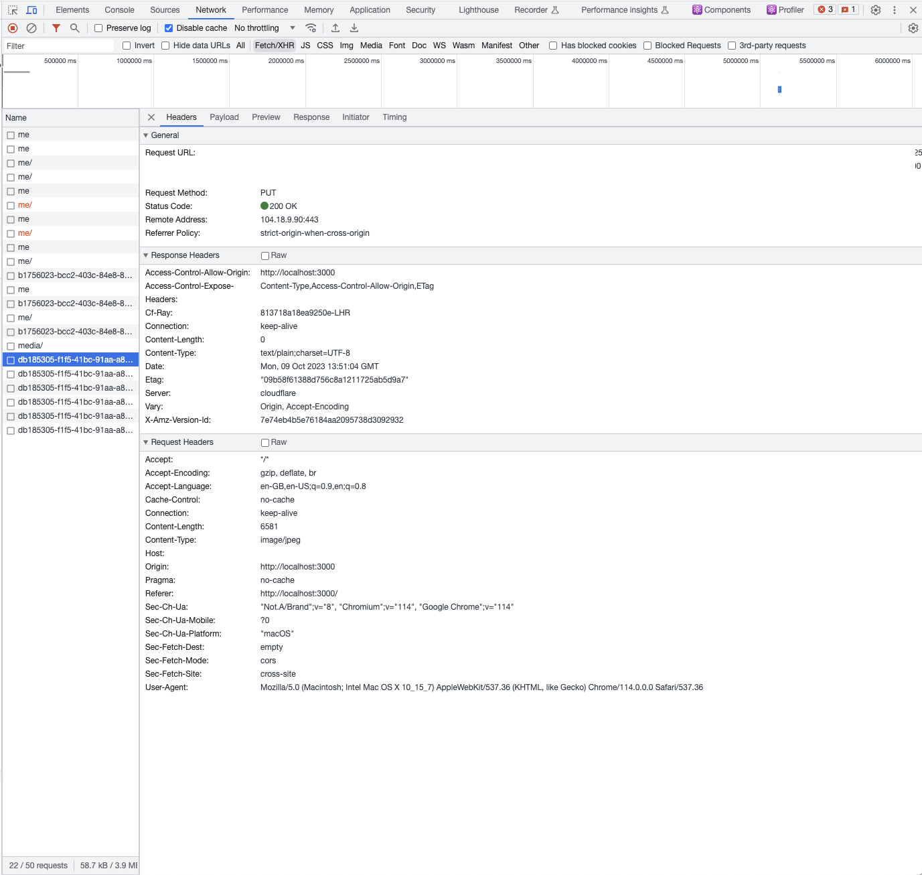Image resolution: width=922 pixels, height=875 pixels.
Task: Clear the network log
Action: pyautogui.click(x=31, y=28)
